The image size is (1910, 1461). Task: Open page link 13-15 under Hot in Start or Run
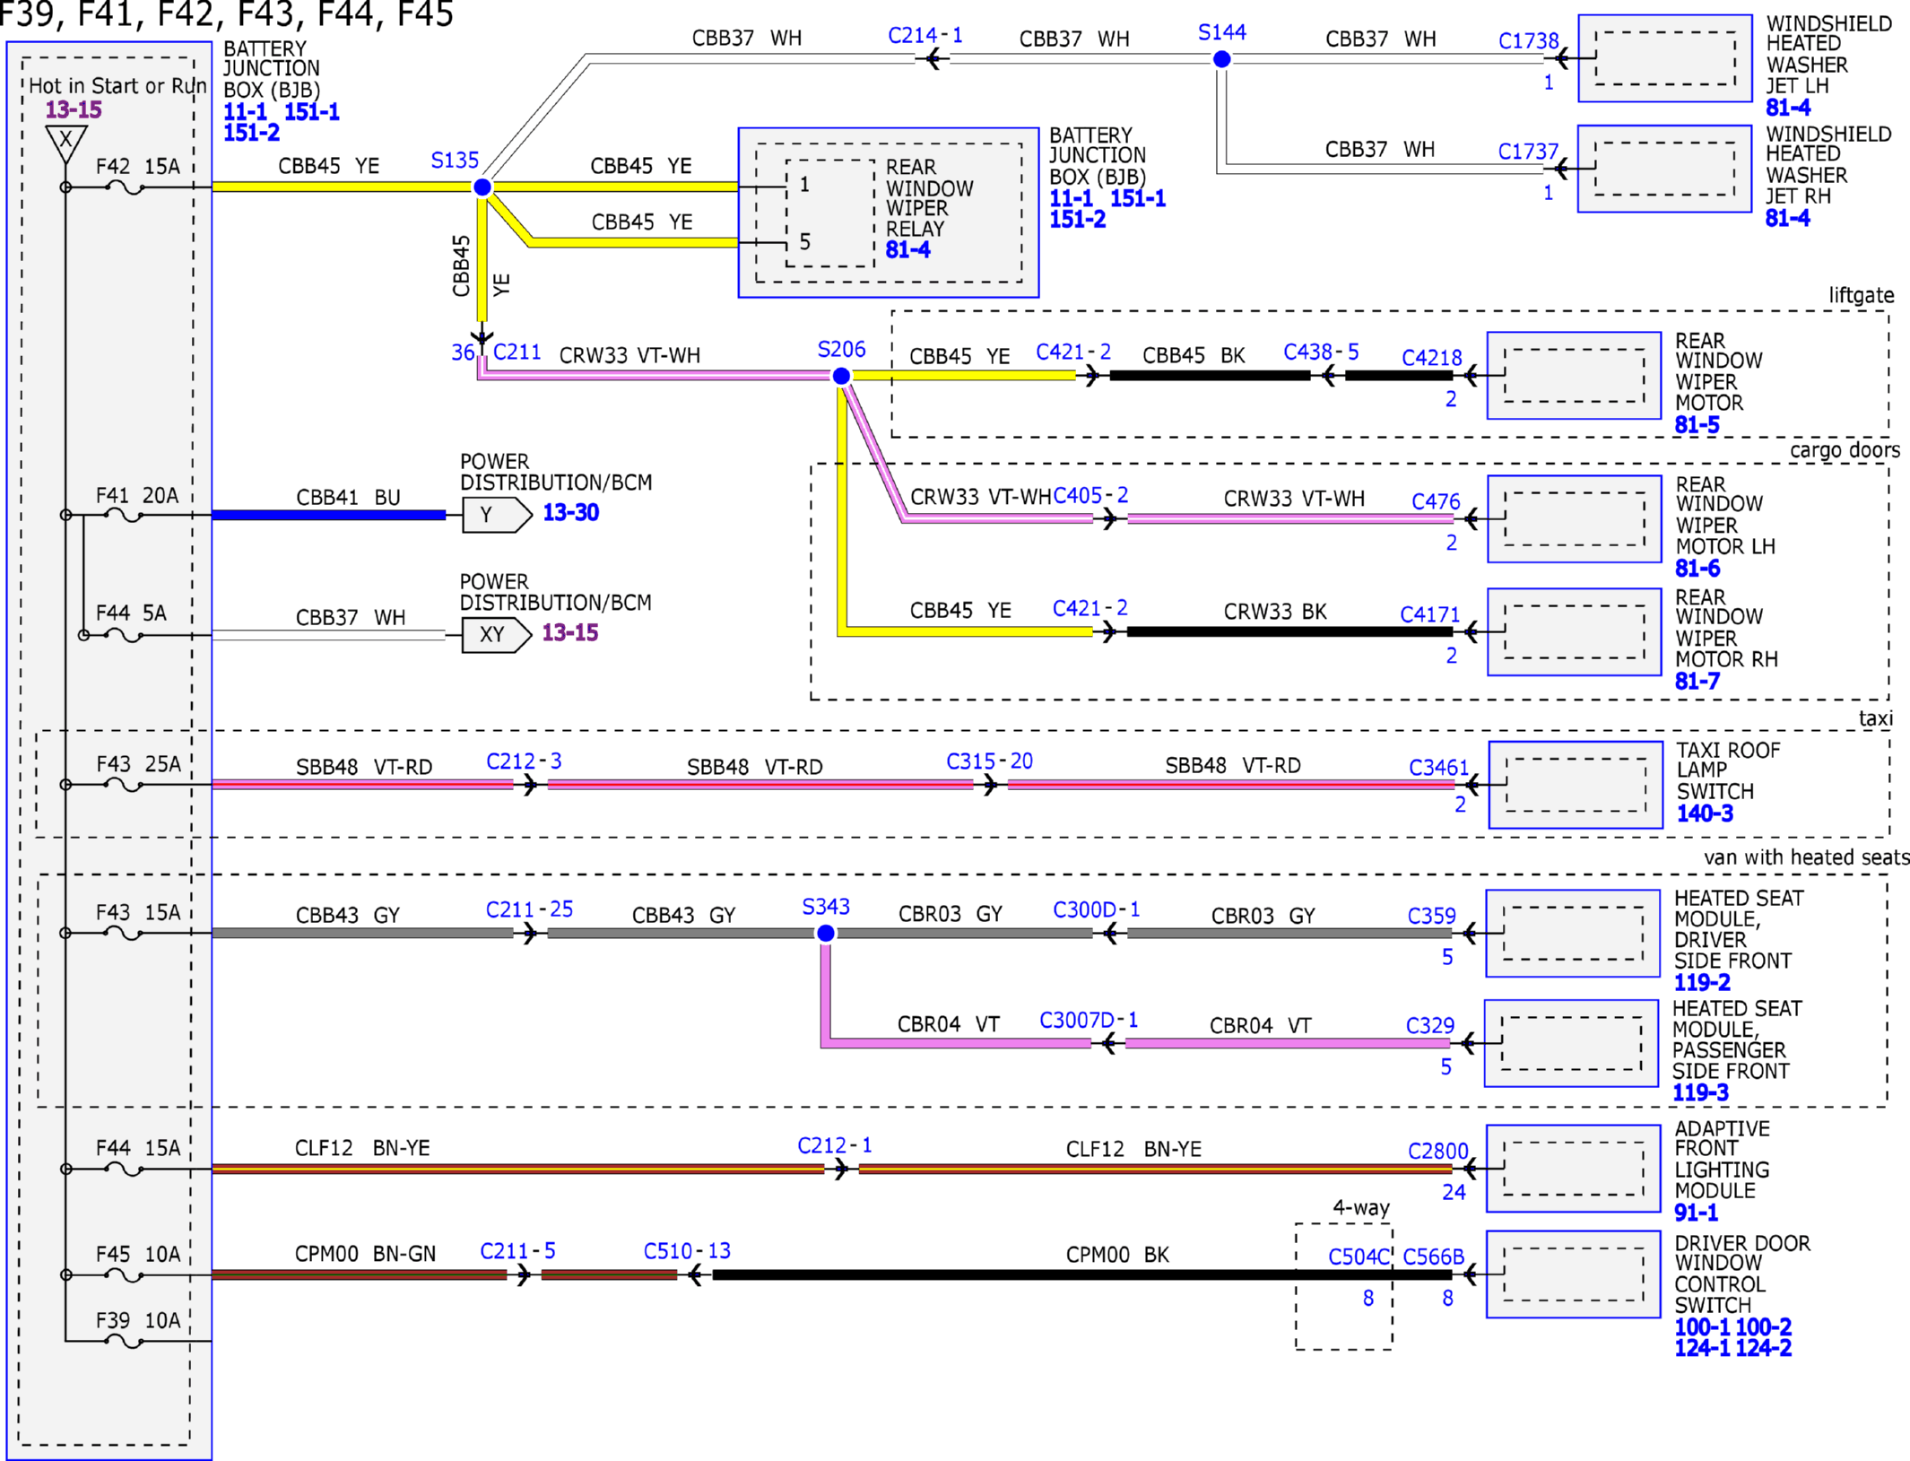coord(74,110)
